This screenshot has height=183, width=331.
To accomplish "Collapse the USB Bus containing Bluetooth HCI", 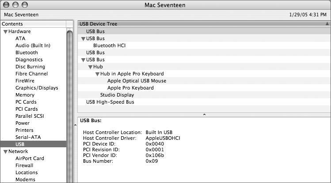I will coord(83,39).
